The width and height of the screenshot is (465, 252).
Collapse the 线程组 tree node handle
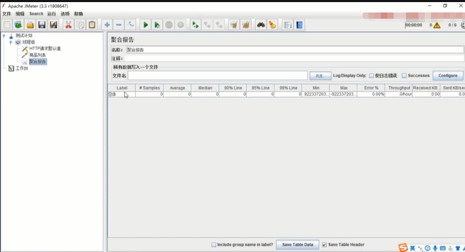coord(11,42)
